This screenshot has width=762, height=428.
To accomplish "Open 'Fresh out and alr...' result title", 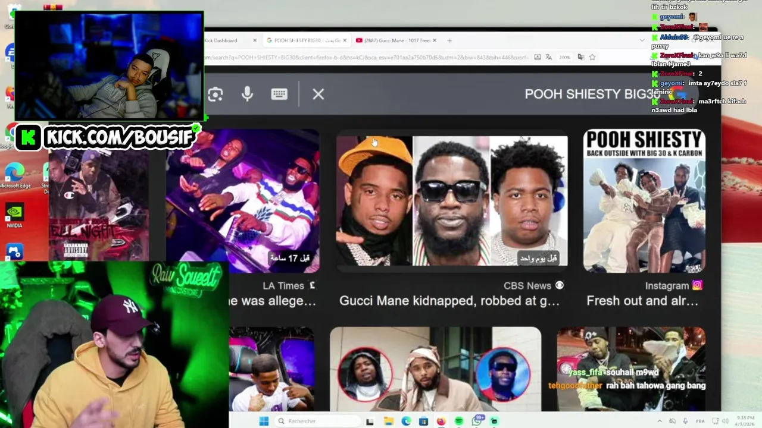I will pyautogui.click(x=643, y=301).
